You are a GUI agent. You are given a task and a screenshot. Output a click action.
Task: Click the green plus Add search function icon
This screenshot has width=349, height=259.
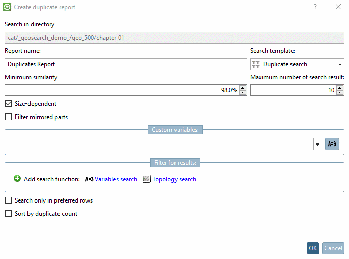click(17, 179)
